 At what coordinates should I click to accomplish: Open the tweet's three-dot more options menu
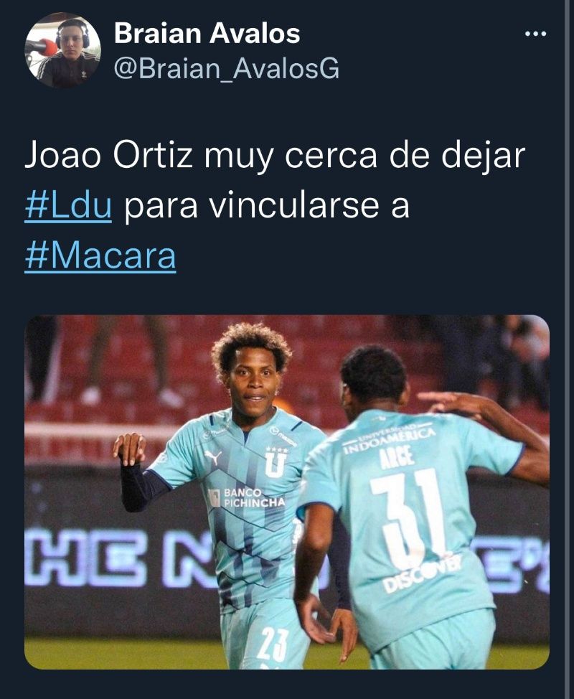pos(536,34)
